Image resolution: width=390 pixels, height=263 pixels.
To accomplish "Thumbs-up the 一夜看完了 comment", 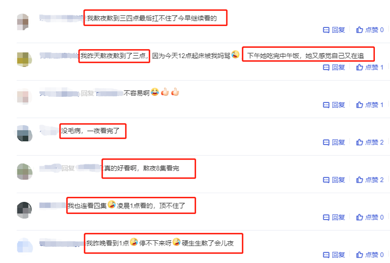I will coord(359,142).
